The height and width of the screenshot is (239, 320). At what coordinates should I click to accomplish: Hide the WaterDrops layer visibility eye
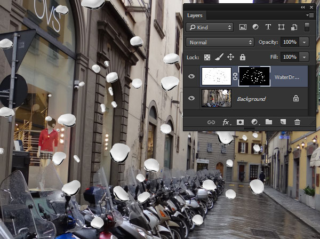191,77
